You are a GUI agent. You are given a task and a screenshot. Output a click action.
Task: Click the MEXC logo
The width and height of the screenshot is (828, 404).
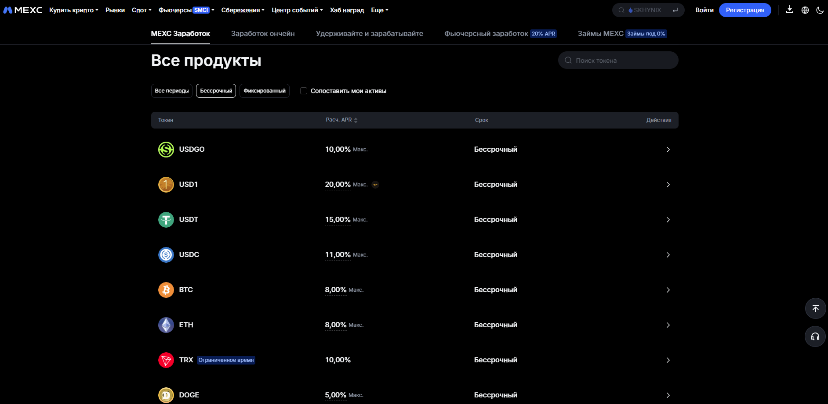[x=23, y=10]
